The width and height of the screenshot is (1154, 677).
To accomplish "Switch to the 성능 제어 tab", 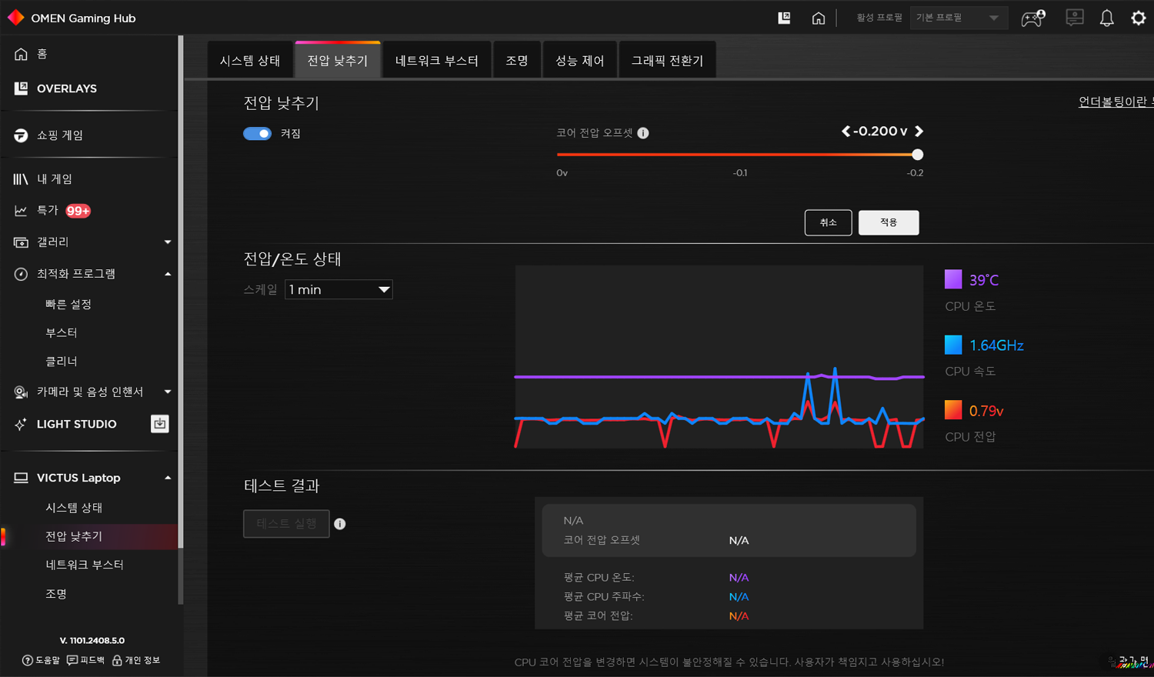I will tap(579, 61).
